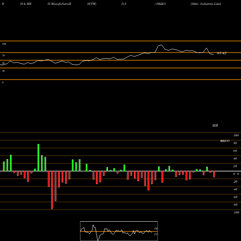Viewport: 241px width, 241px height.
Task: Click the '(5,5' parameter text in header
Action: (x=124, y=4)
